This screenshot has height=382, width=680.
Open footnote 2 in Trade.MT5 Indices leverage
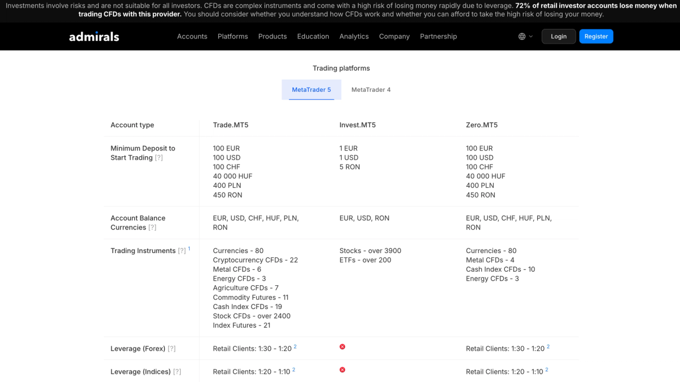click(294, 370)
